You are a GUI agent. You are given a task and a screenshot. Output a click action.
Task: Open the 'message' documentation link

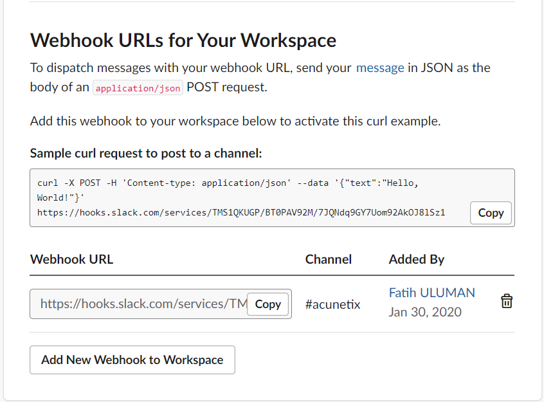coord(380,68)
